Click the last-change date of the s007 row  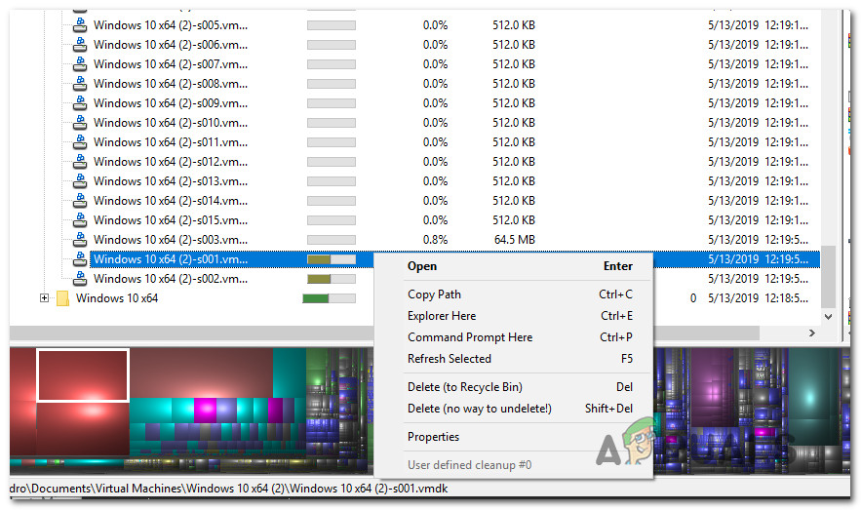coord(758,64)
